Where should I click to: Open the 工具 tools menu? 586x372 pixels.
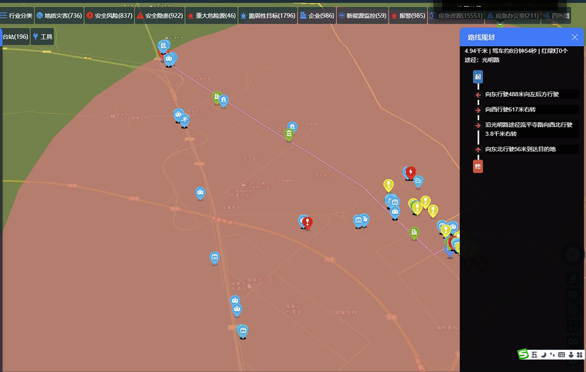click(x=43, y=37)
